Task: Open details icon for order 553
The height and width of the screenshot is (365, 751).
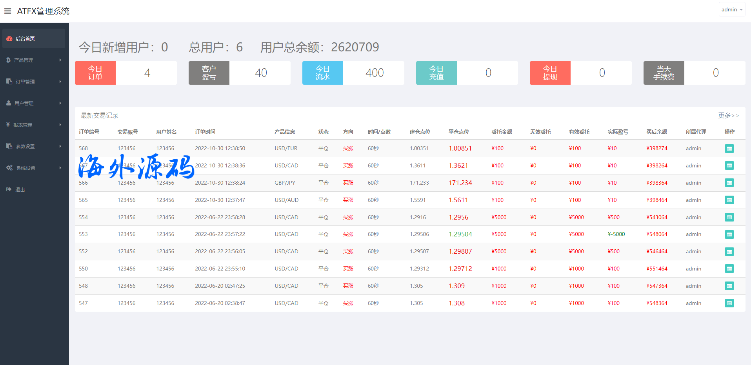Action: pyautogui.click(x=729, y=234)
